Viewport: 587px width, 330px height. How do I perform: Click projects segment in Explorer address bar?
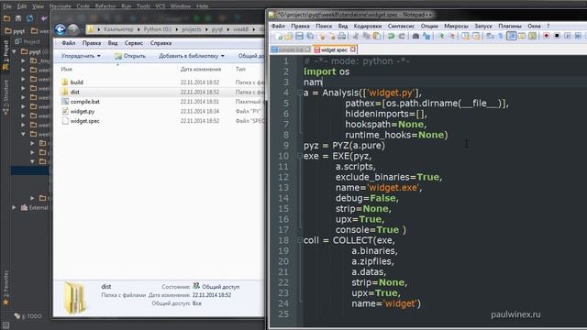tap(192, 29)
